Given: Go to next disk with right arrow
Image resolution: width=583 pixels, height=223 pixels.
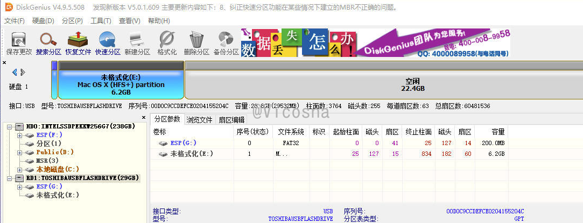Looking at the screenshot, I should (x=23, y=72).
